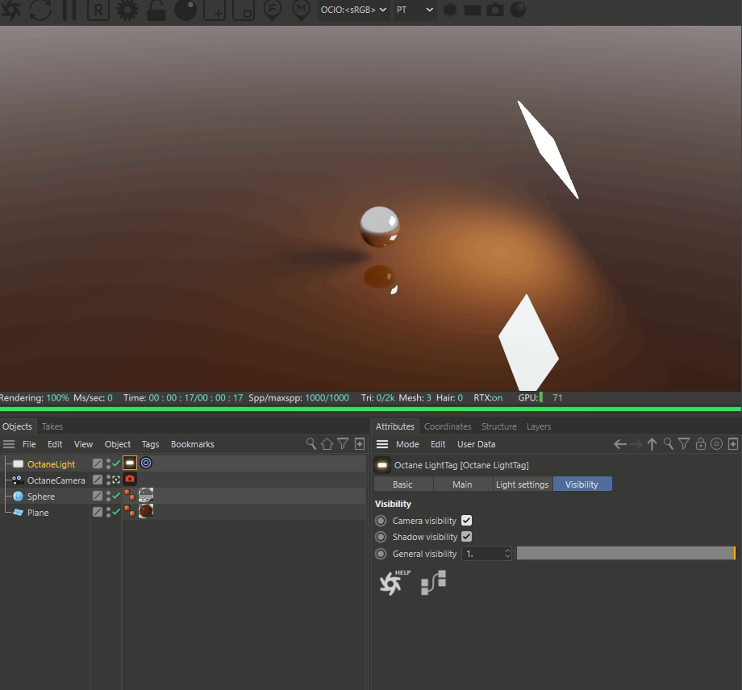Click the dark rectangle icon next to the camera icon
This screenshot has height=690, width=742.
point(473,10)
